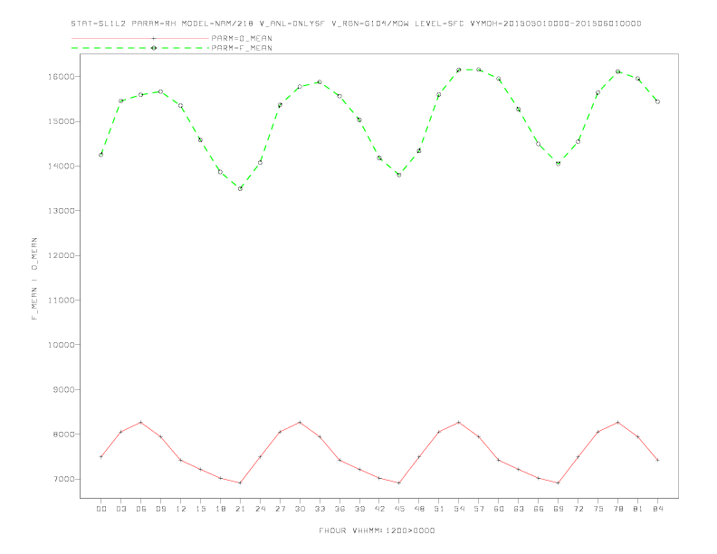The image size is (717, 554).
Task: Click the 06 forecast hour tick label
Action: tap(141, 509)
